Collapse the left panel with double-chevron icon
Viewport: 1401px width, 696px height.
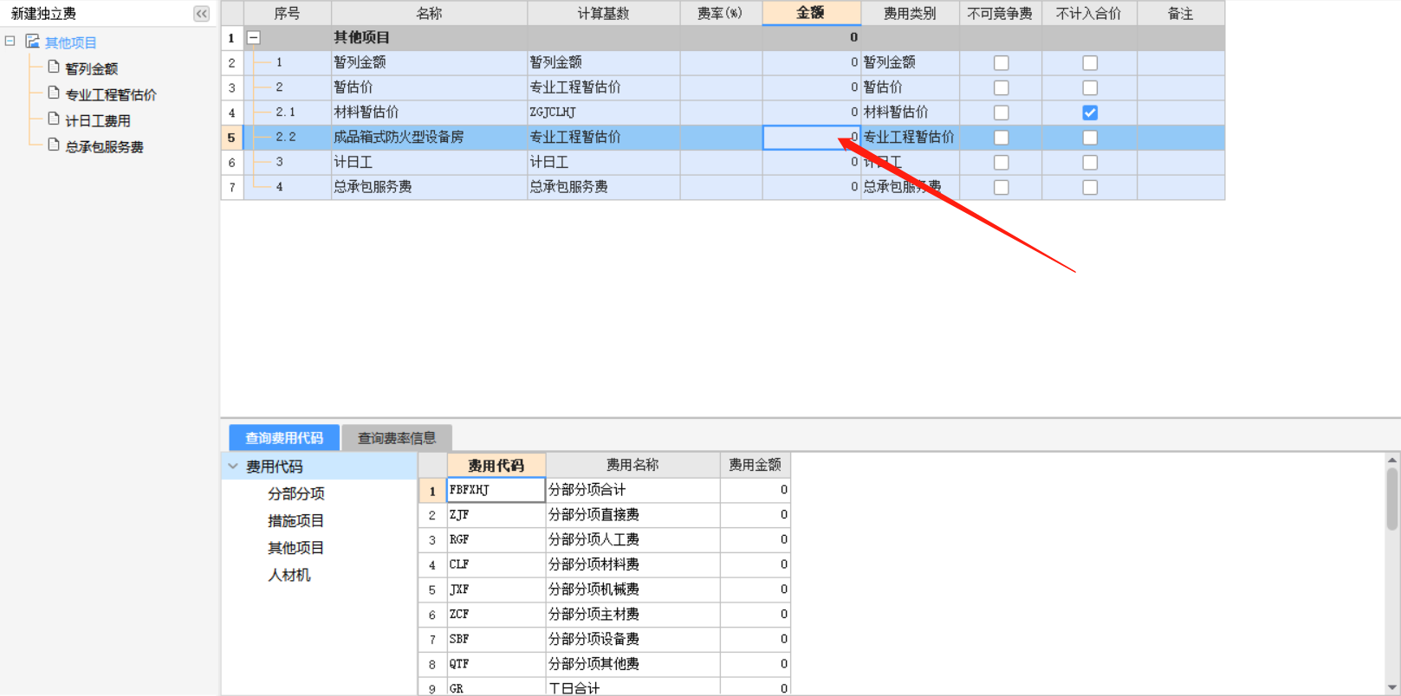[x=201, y=14]
